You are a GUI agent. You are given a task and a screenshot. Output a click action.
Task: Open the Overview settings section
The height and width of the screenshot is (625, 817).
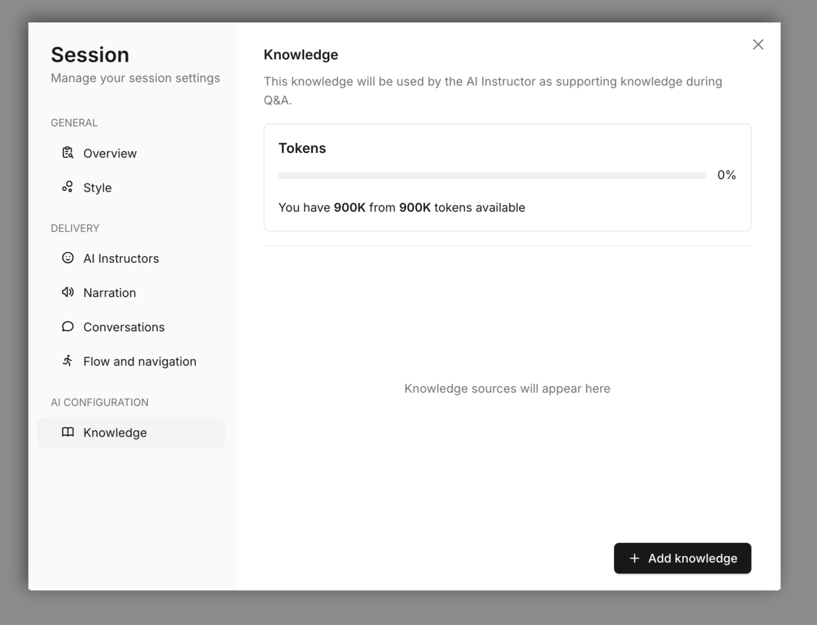[x=110, y=153]
